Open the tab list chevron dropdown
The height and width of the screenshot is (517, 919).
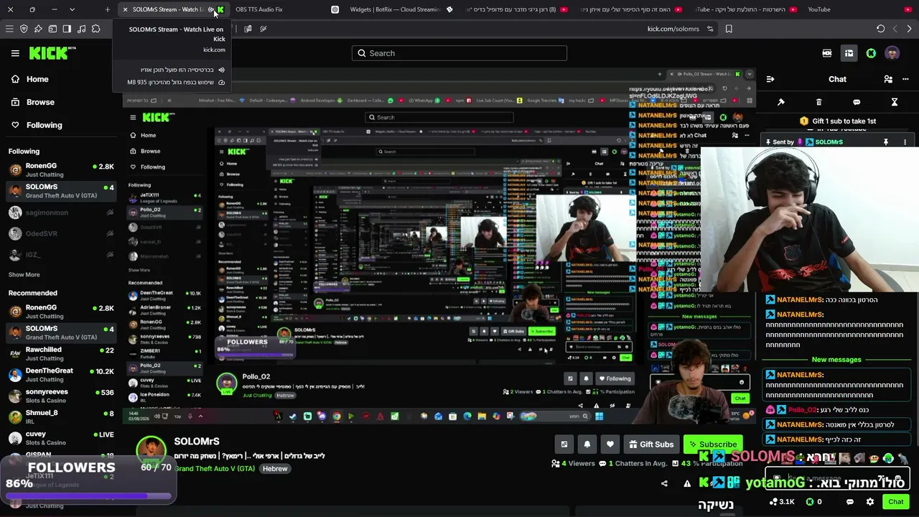tap(72, 9)
